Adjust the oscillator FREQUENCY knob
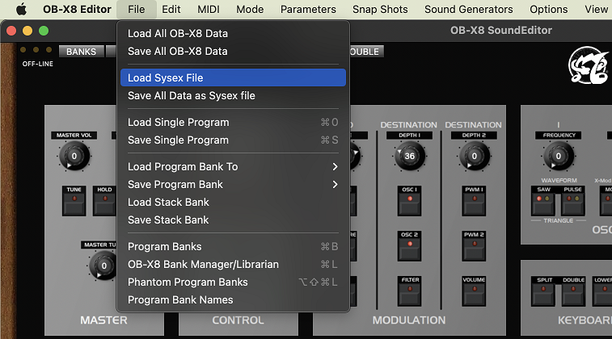The image size is (612, 339). click(x=558, y=156)
